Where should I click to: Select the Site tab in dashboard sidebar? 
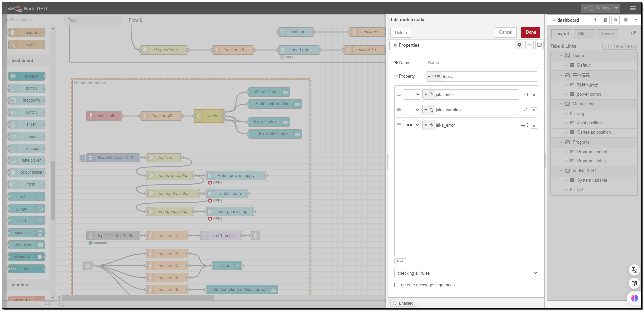click(584, 34)
